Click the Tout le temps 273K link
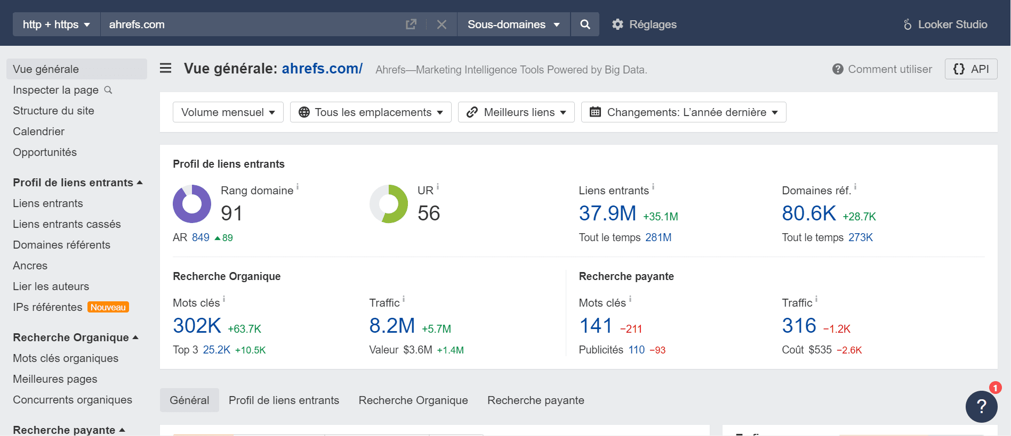 pyautogui.click(x=860, y=237)
